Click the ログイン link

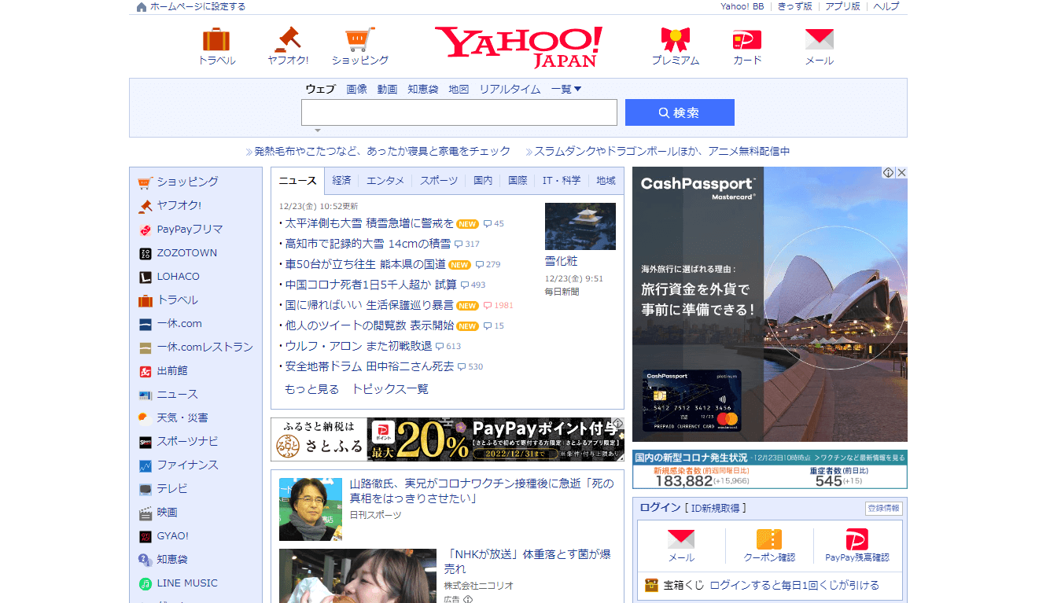click(x=660, y=508)
